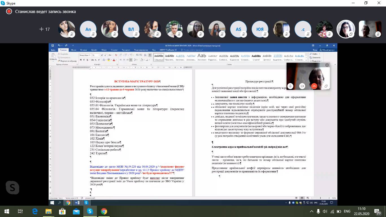This screenshot has height=217, width=386.
Task: Mute the microphone in the call overlay
Action: point(290,86)
